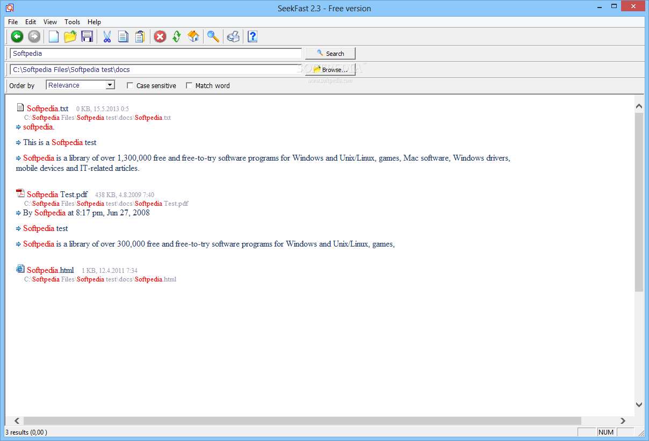Click the Browse... button
649x441 pixels.
coord(330,70)
